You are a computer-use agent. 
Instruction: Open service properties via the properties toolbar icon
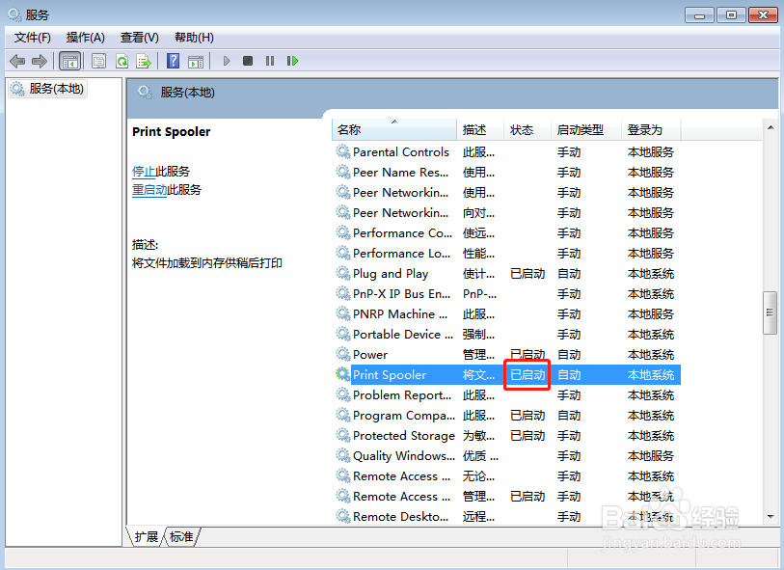click(x=97, y=61)
